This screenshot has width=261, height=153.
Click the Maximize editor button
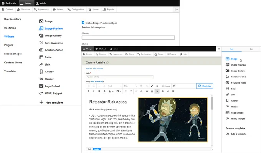[205, 86]
